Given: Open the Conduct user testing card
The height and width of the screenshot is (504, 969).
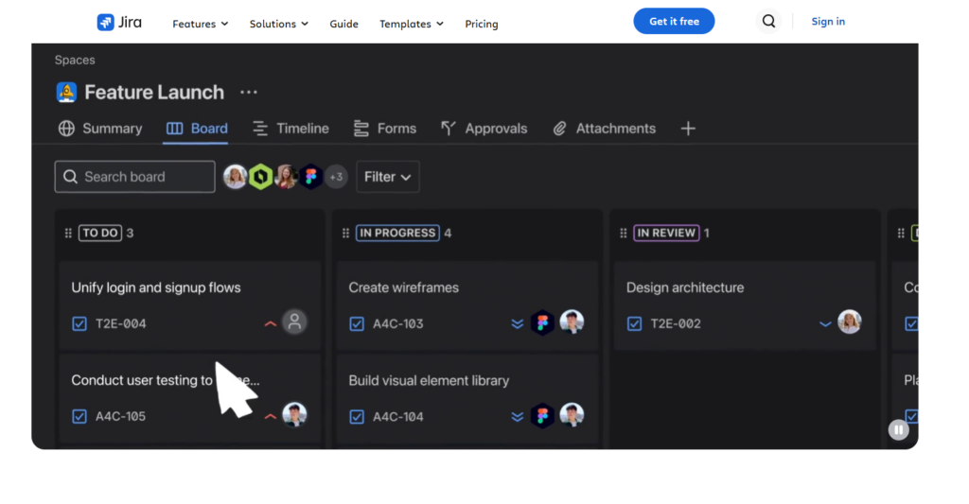Looking at the screenshot, I should [x=189, y=398].
